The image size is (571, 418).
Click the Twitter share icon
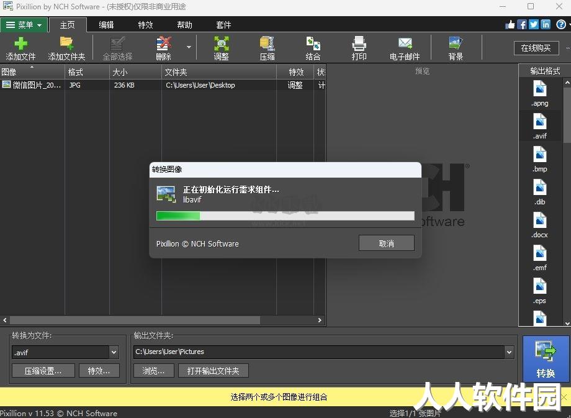point(534,24)
